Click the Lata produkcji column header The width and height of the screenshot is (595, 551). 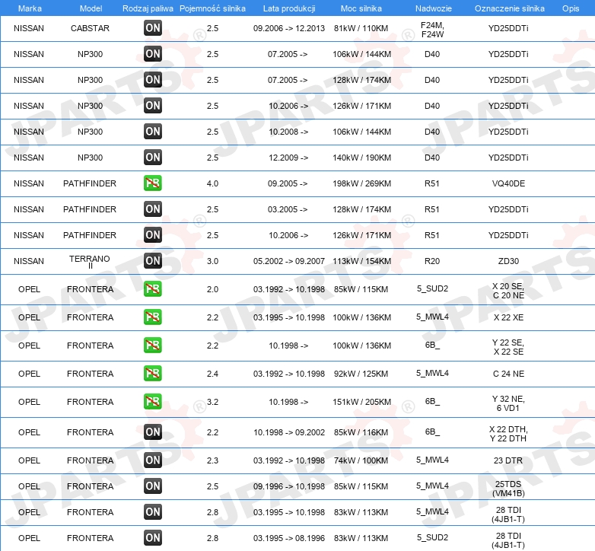click(289, 8)
